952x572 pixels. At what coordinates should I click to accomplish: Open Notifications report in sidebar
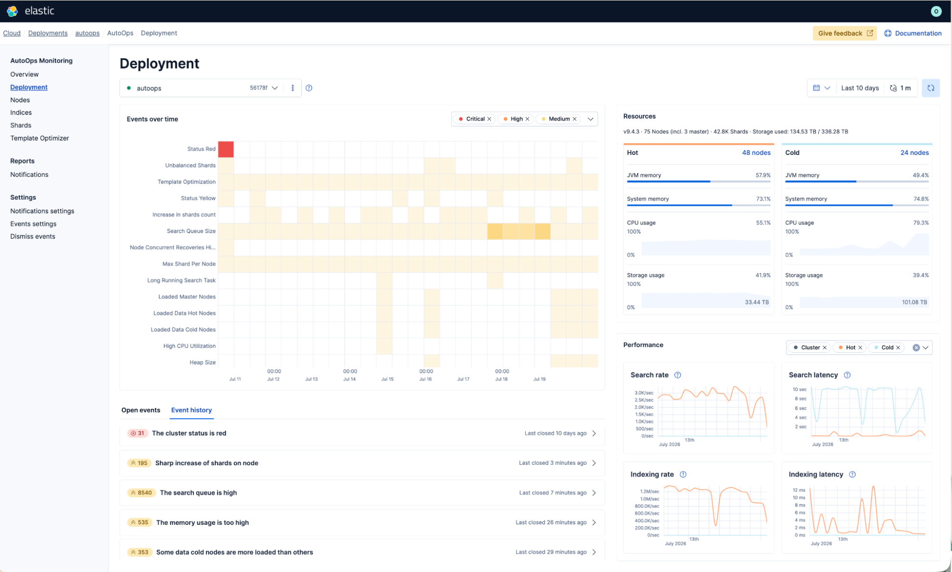29,174
